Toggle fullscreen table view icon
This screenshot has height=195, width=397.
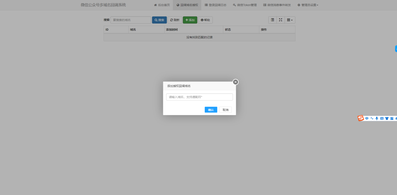(281, 20)
